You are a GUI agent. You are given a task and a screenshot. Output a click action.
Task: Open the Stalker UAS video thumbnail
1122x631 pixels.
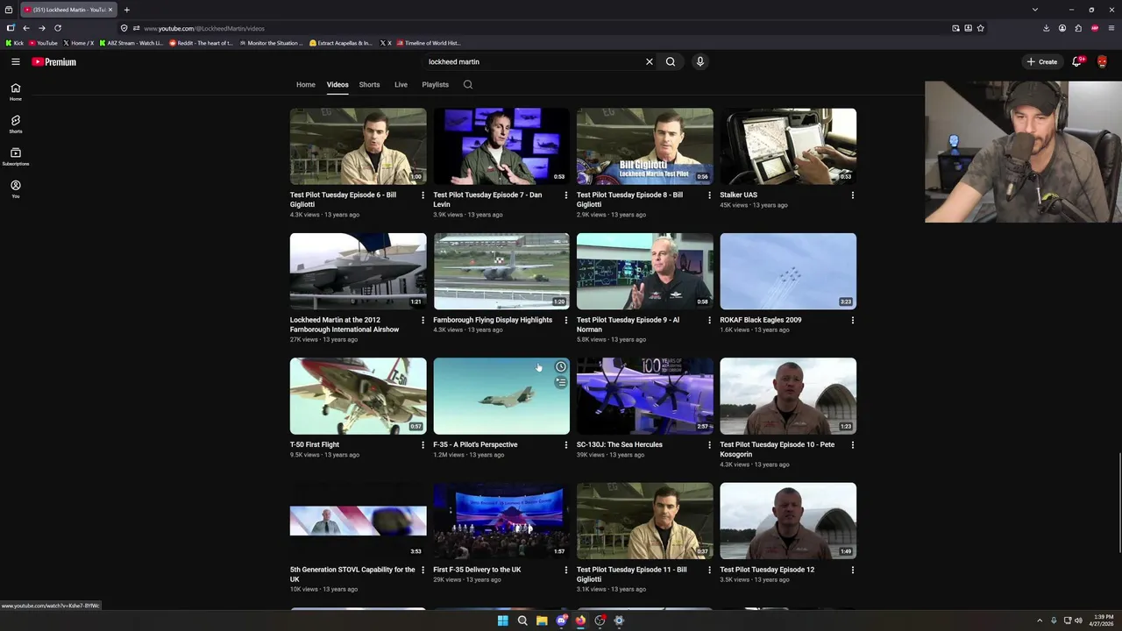click(788, 146)
